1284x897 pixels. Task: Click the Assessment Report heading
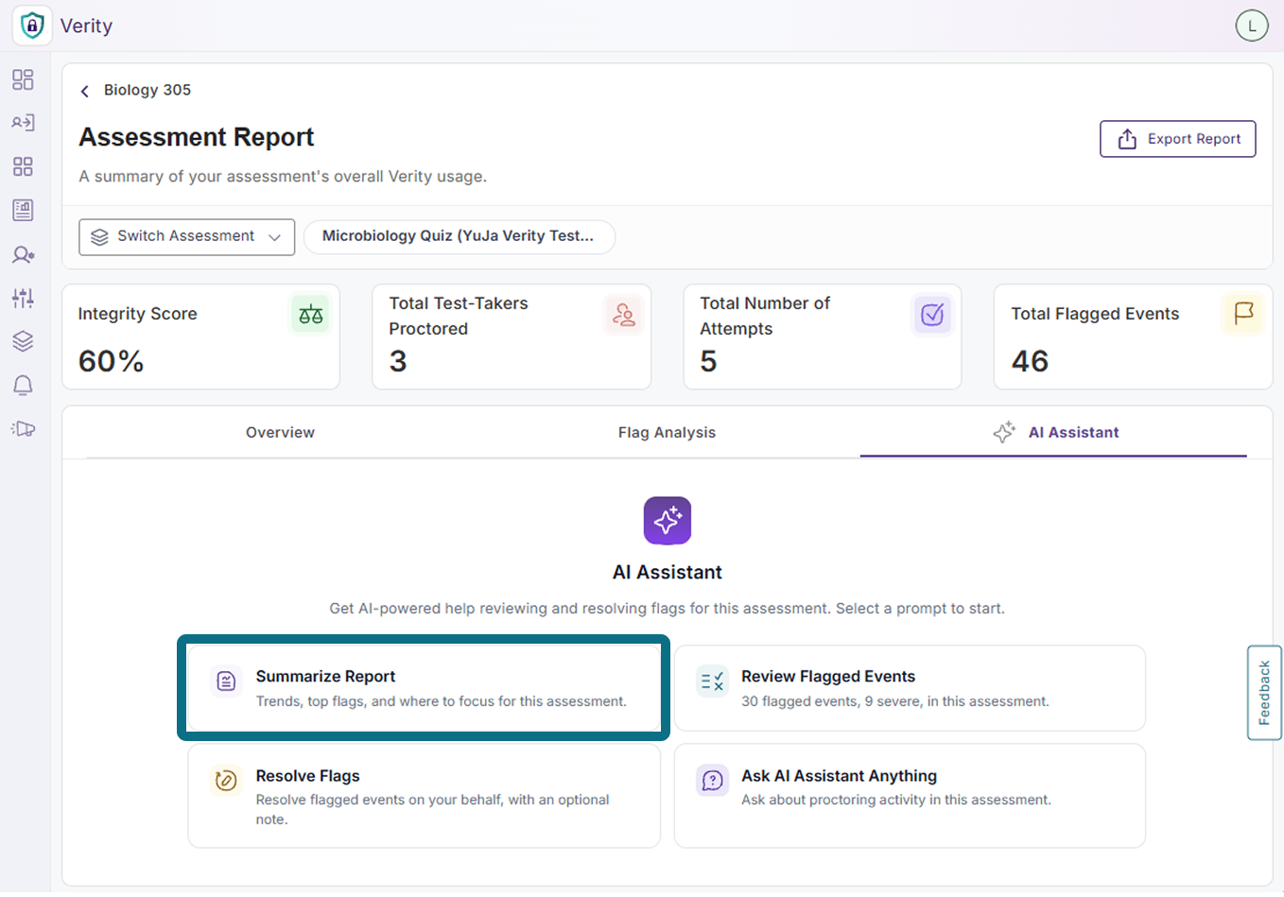[197, 137]
